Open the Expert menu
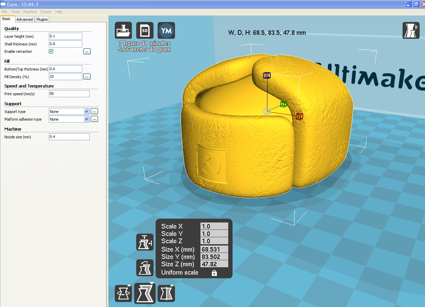This screenshot has width=425, height=307. click(46, 12)
